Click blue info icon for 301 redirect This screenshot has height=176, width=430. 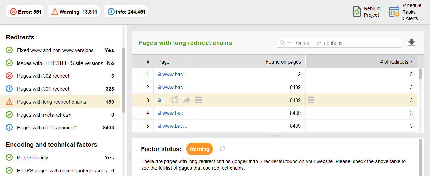point(10,89)
